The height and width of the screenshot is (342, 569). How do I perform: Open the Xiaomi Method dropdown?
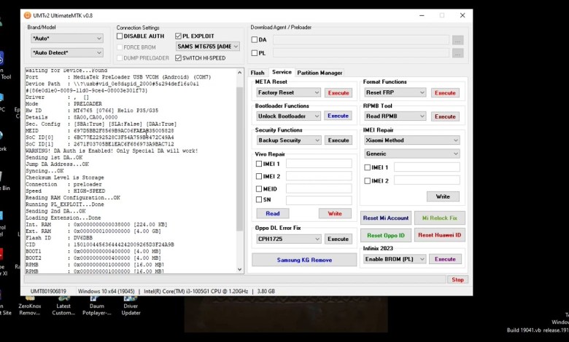412,140
